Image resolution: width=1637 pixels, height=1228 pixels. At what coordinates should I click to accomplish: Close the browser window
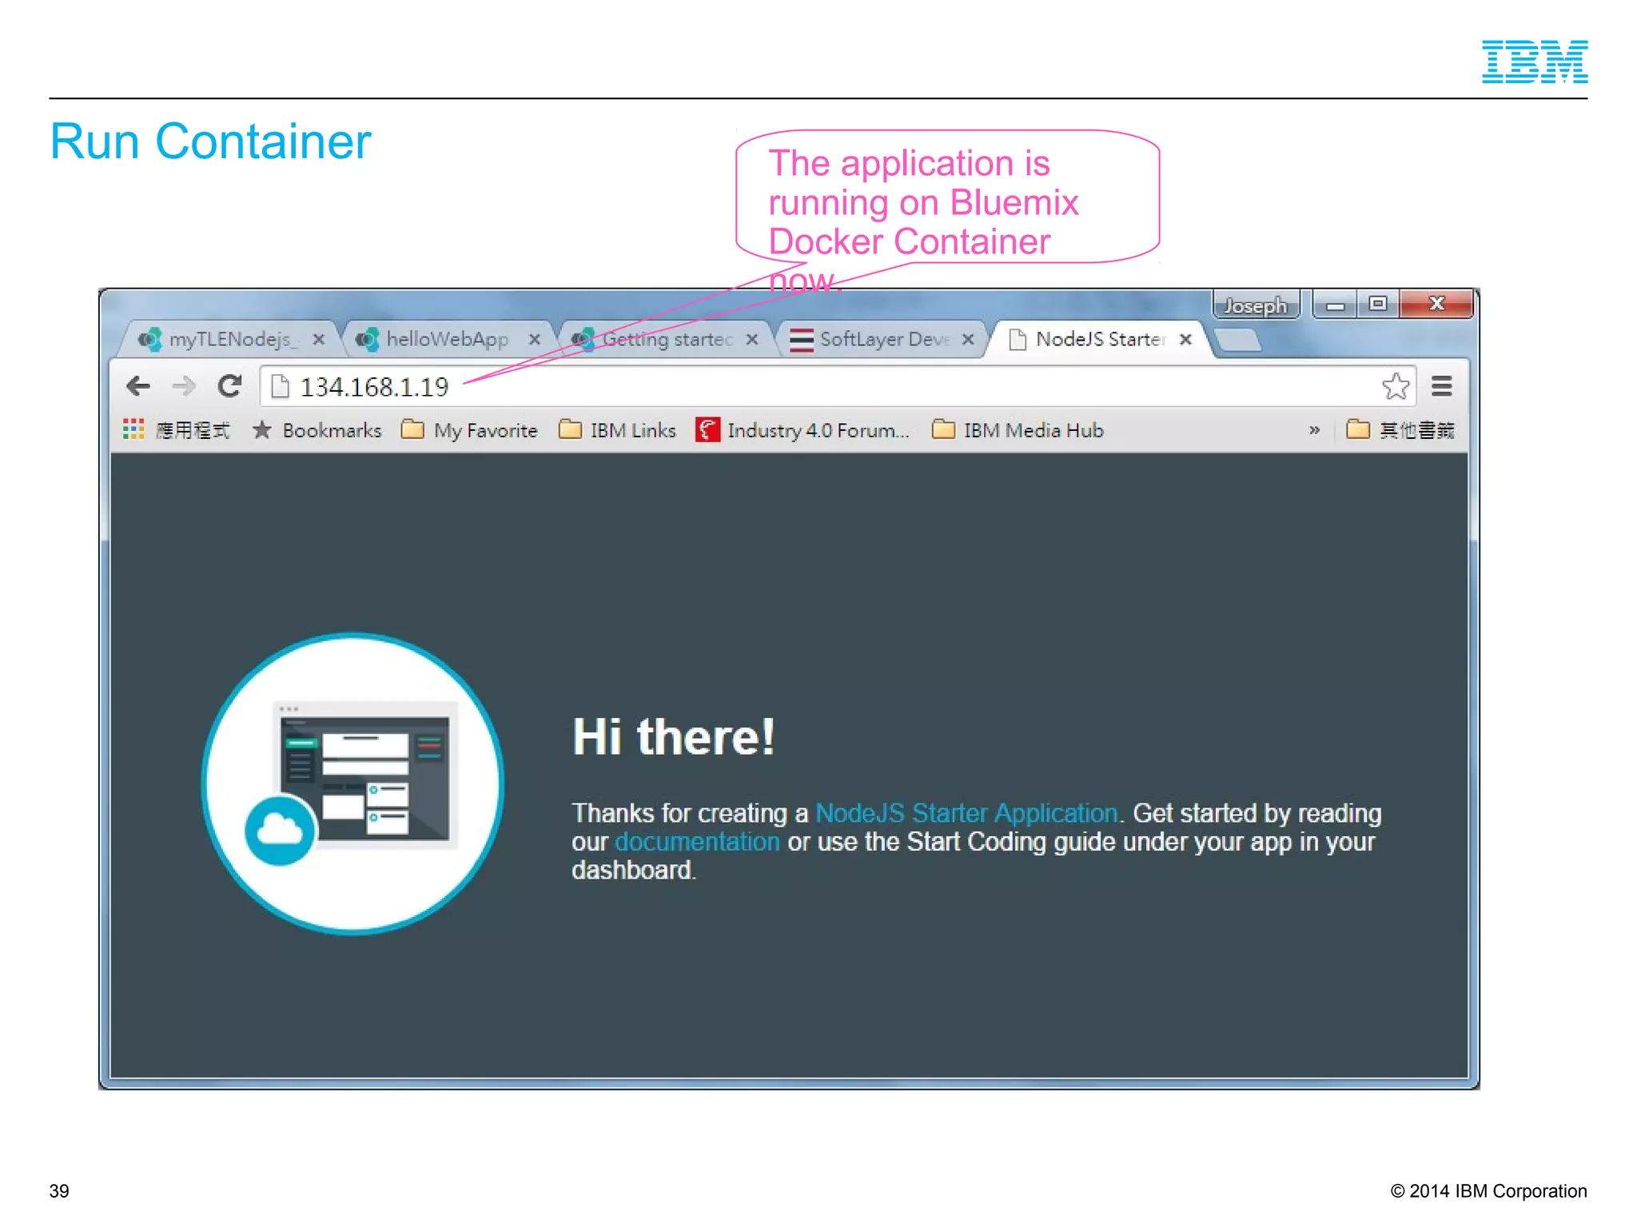click(x=1436, y=304)
